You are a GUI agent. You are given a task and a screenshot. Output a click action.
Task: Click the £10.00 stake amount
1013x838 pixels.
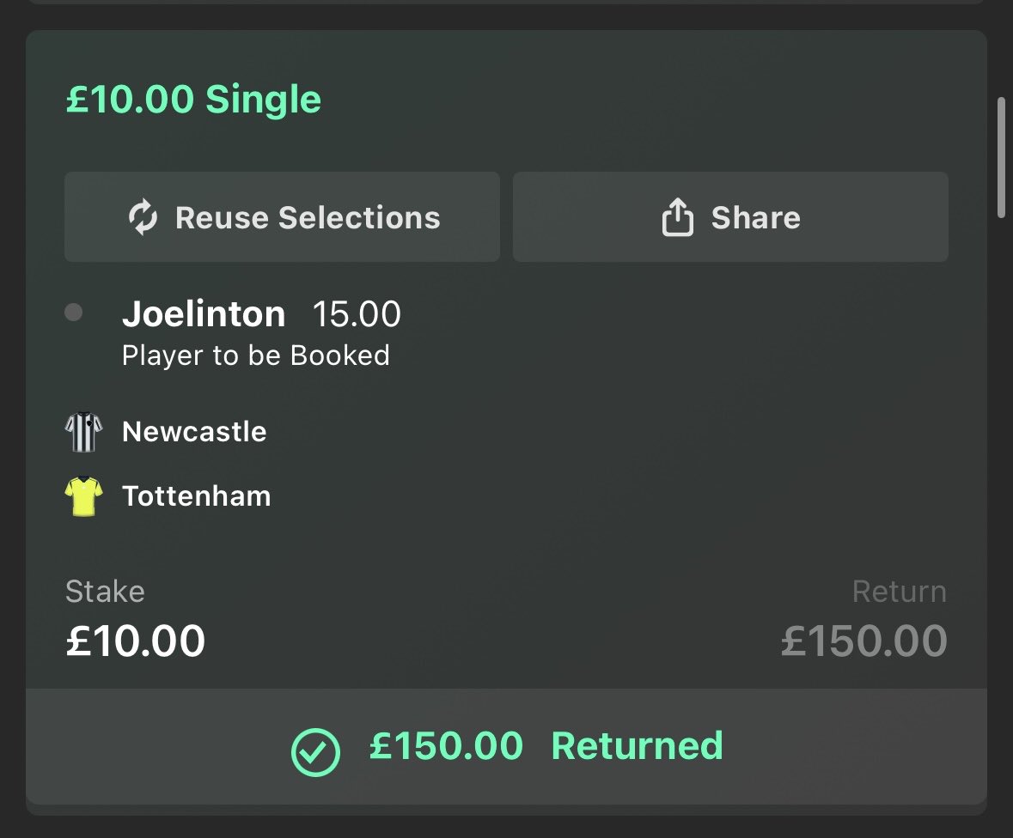[136, 641]
